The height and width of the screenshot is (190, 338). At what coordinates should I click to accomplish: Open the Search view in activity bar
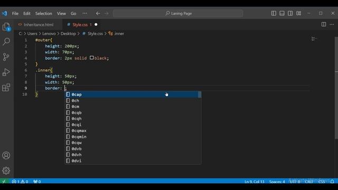click(6, 41)
